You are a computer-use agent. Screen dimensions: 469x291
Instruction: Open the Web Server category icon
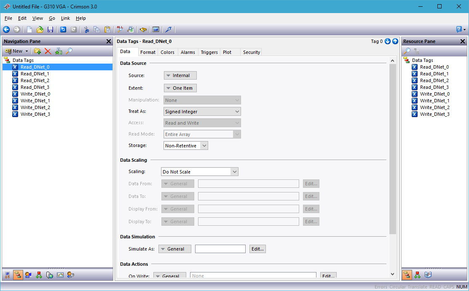pyautogui.click(x=50, y=275)
